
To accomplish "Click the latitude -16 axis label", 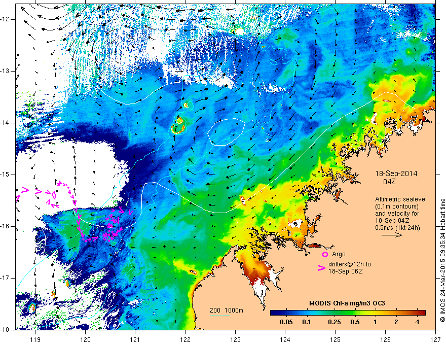I will point(5,226).
